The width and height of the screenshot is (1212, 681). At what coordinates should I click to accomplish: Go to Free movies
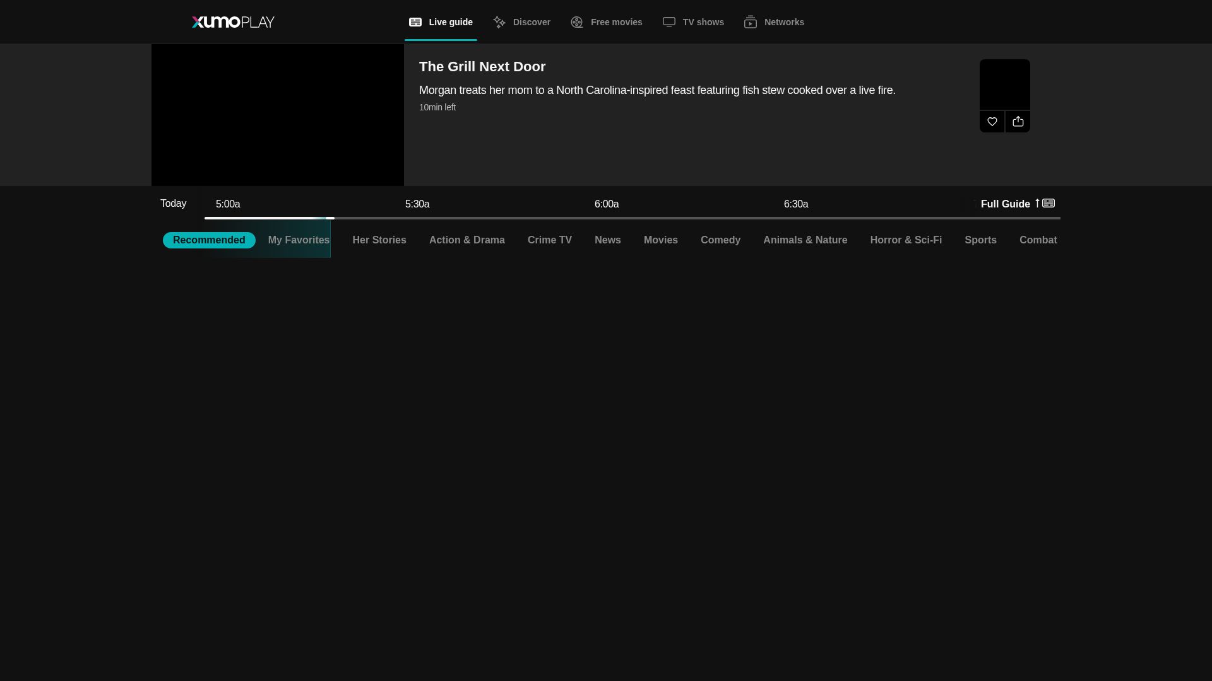click(x=606, y=22)
